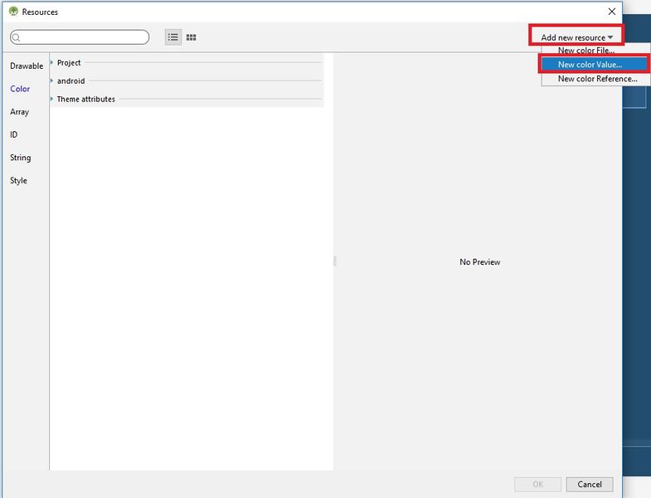Close the Resources dialog
The image size is (651, 498).
(x=612, y=12)
